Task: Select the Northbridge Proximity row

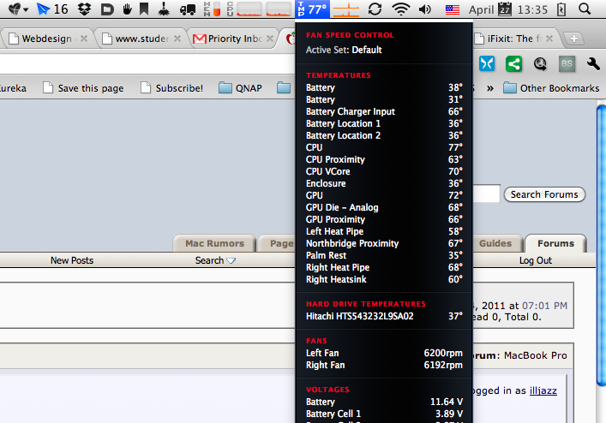Action: pos(384,243)
